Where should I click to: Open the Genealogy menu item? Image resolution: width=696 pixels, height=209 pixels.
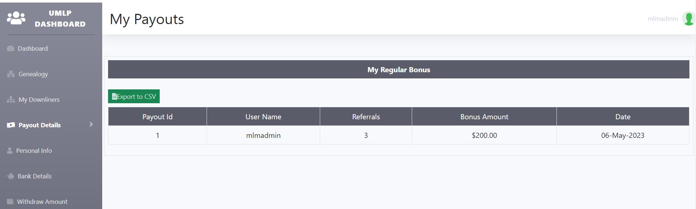coord(33,74)
